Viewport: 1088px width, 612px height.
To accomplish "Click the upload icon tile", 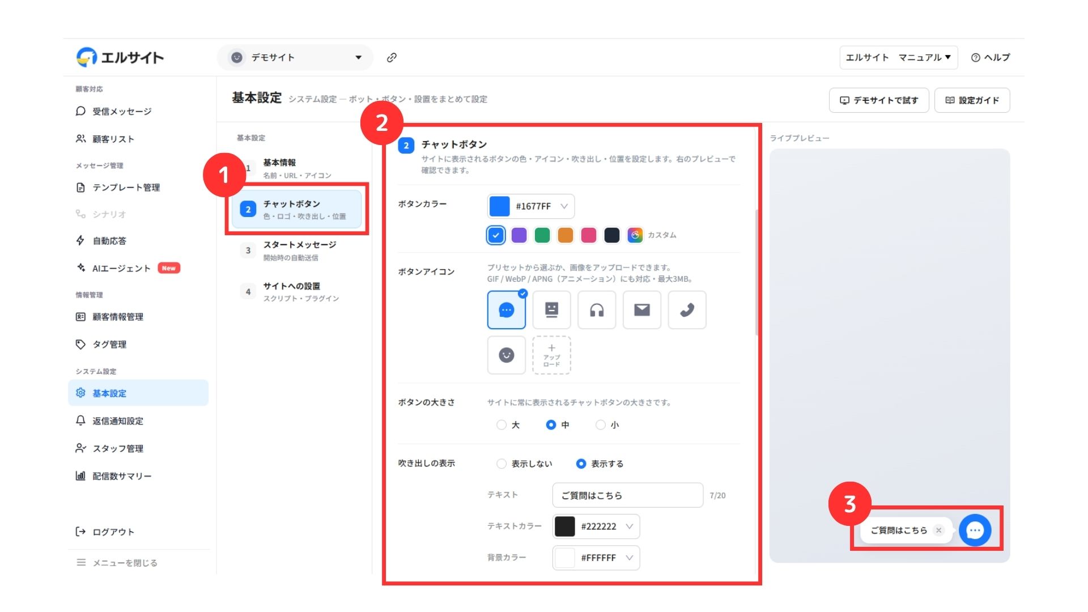I will [x=551, y=355].
